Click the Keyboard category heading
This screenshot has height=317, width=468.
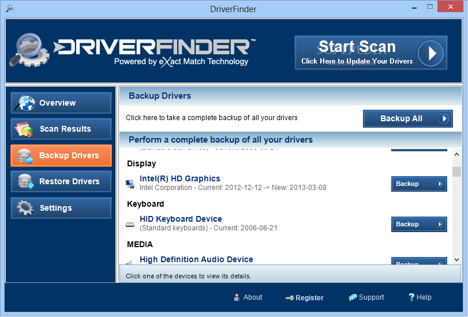pyautogui.click(x=145, y=204)
